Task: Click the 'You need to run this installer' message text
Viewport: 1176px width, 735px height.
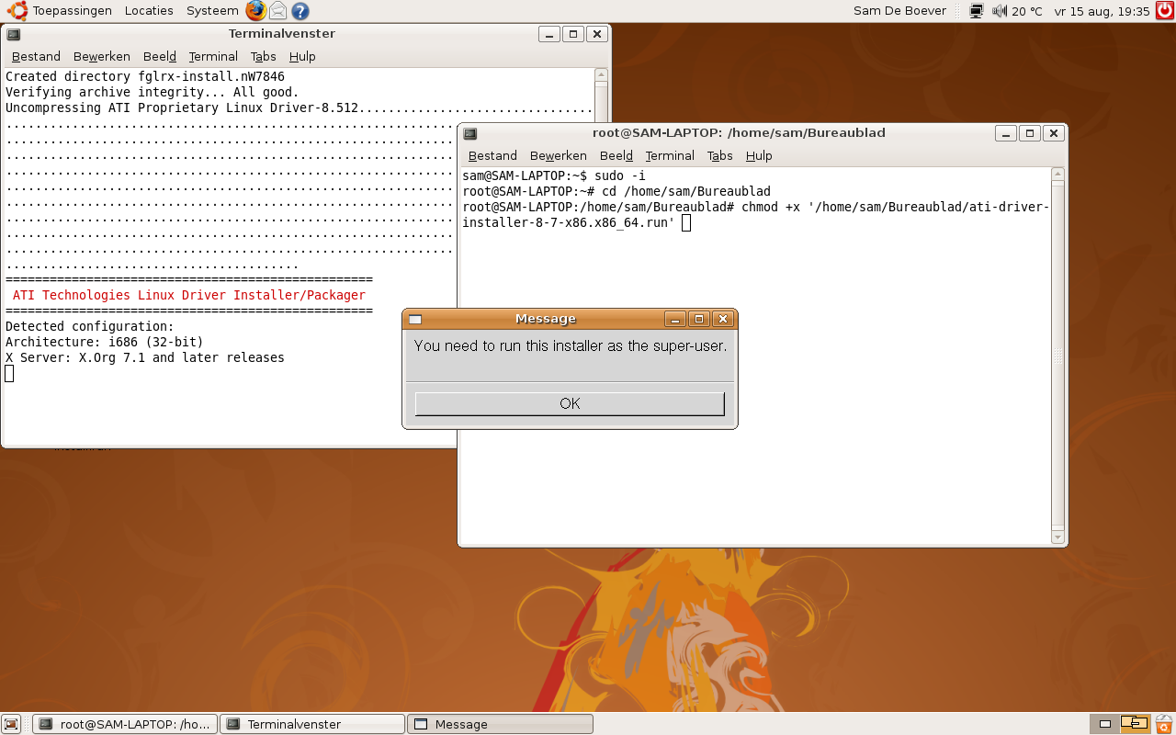Action: coord(571,346)
